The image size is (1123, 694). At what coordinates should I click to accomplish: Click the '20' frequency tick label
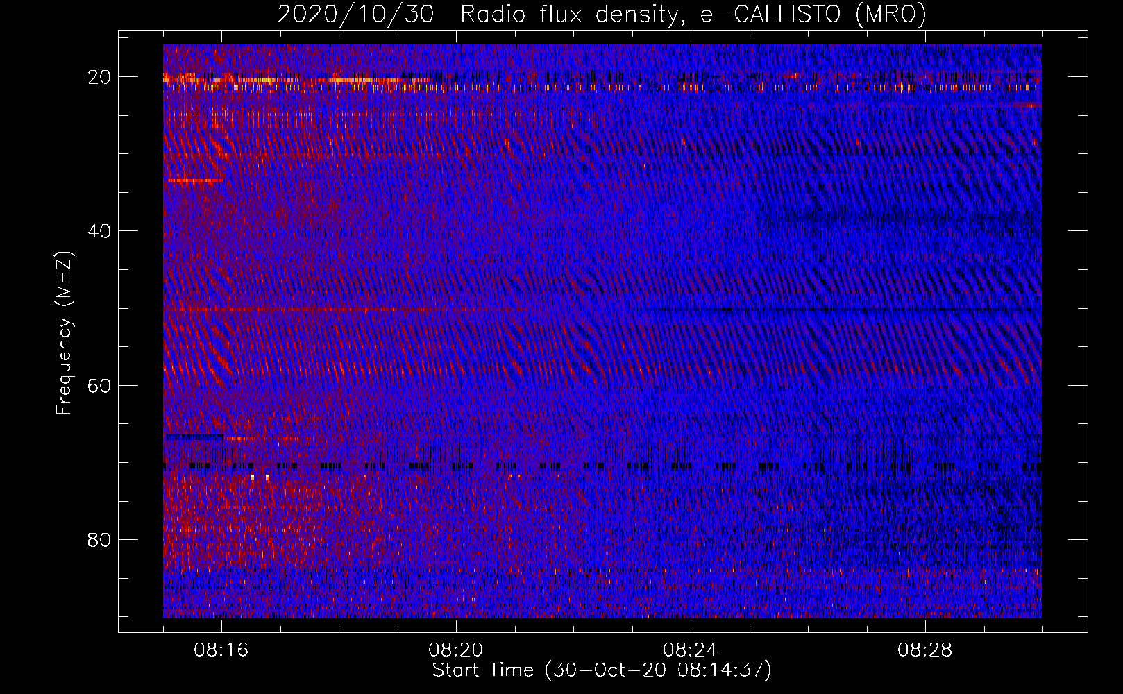coord(99,77)
